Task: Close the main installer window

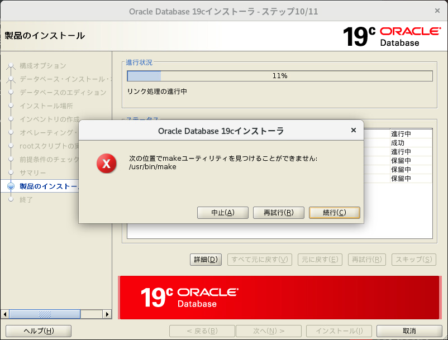Action: [437, 11]
